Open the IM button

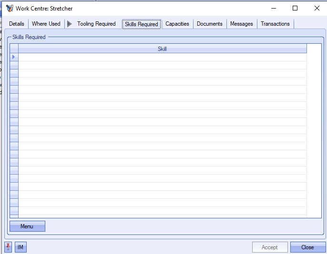tap(20, 247)
